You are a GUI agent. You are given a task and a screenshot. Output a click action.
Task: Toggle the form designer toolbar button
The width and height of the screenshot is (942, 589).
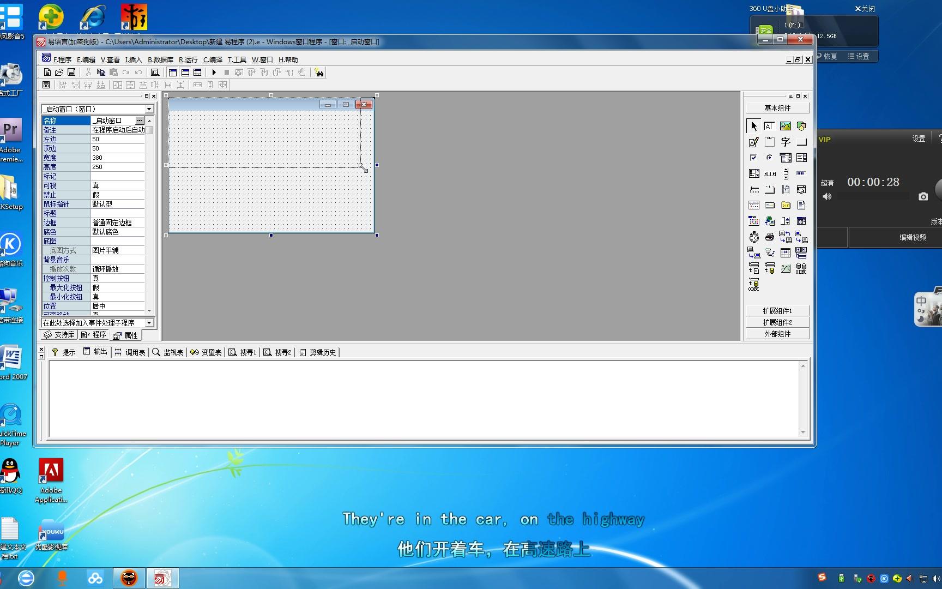(x=46, y=85)
